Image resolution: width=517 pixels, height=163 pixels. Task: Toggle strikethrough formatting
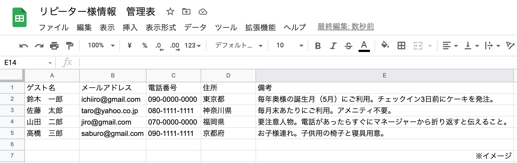349,46
